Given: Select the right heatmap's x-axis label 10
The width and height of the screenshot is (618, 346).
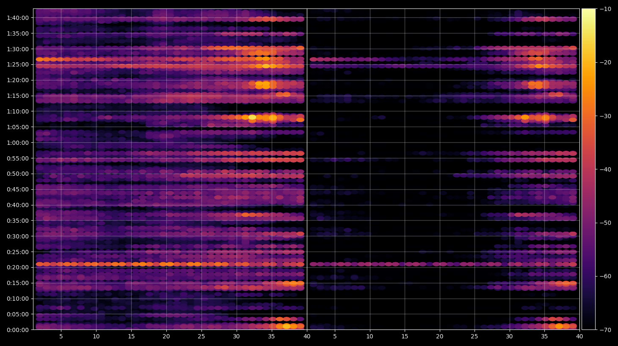Looking at the screenshot, I should (370, 337).
